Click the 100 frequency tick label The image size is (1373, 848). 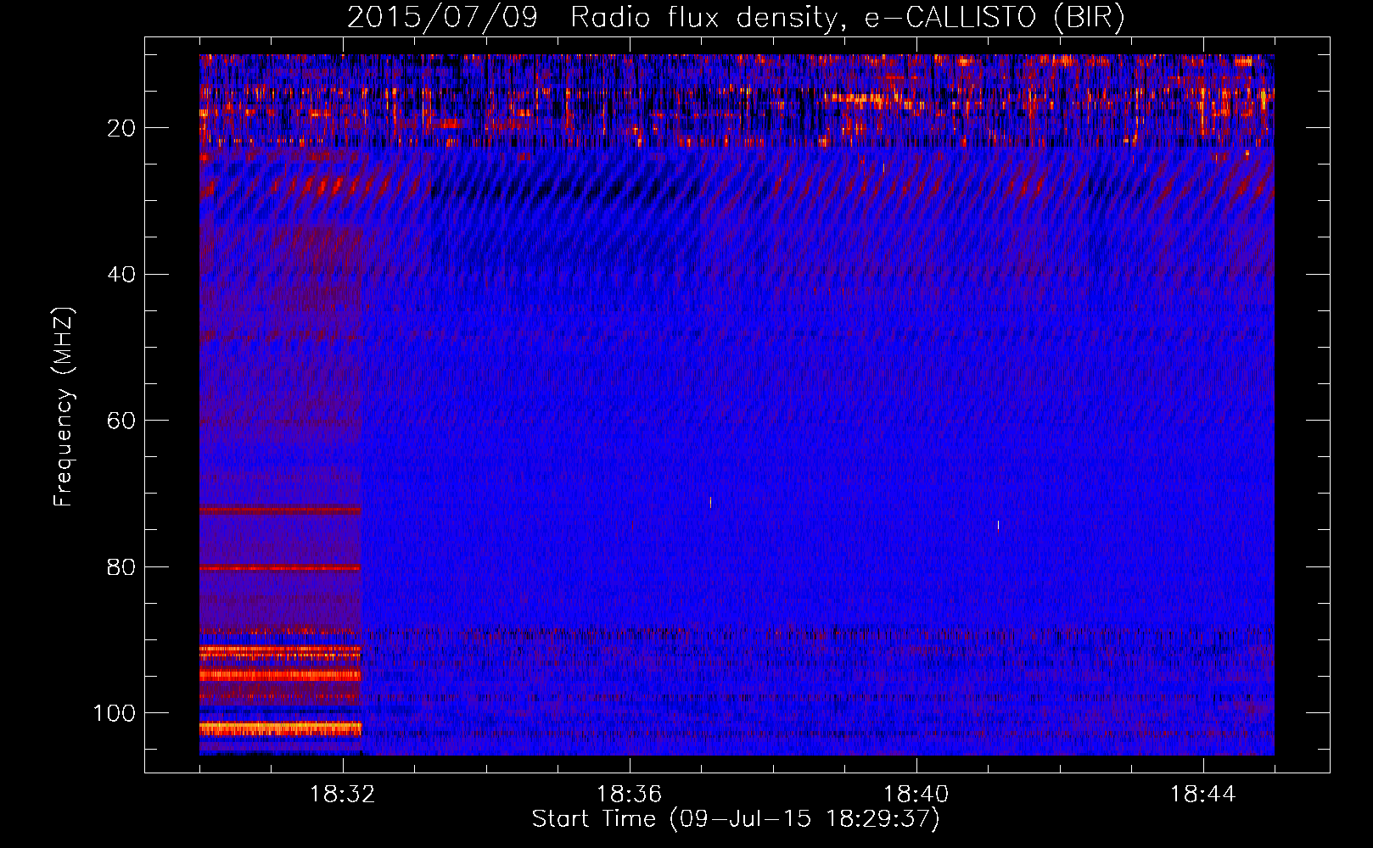pyautogui.click(x=115, y=713)
